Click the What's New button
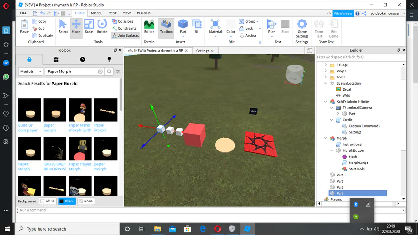Screen dimensions: 418x235 [343, 13]
